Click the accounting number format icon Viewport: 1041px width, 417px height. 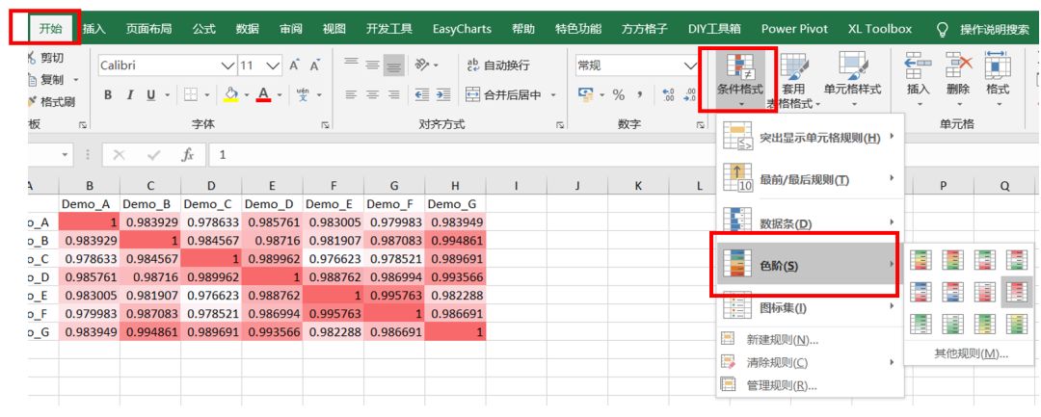(586, 95)
